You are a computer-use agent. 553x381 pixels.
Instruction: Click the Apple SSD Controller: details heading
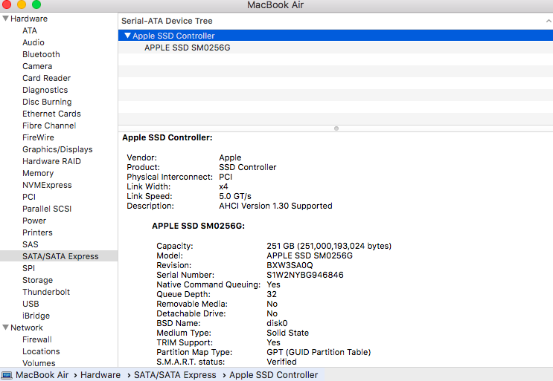(167, 137)
